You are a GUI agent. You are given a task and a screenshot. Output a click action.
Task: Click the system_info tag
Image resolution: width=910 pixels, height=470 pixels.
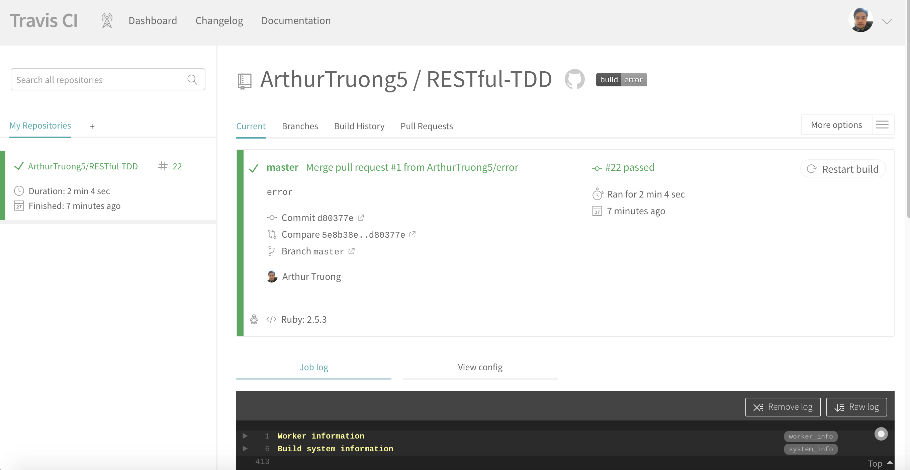[810, 449]
